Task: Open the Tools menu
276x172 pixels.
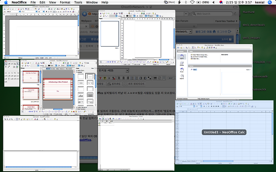Action: pos(78,2)
